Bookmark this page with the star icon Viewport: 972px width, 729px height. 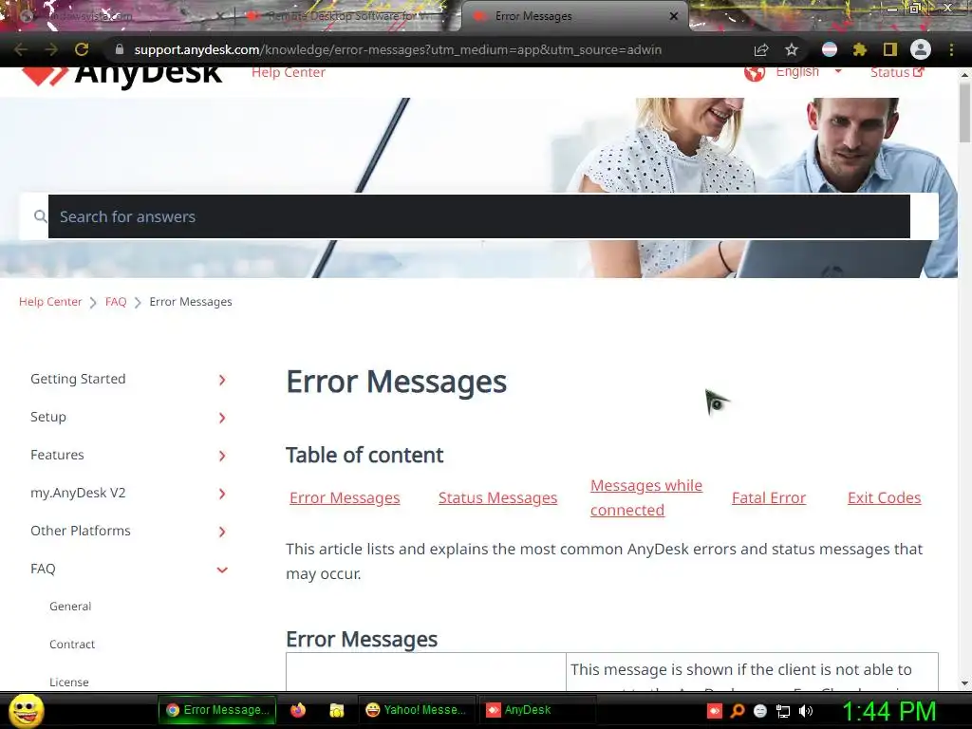click(x=792, y=49)
